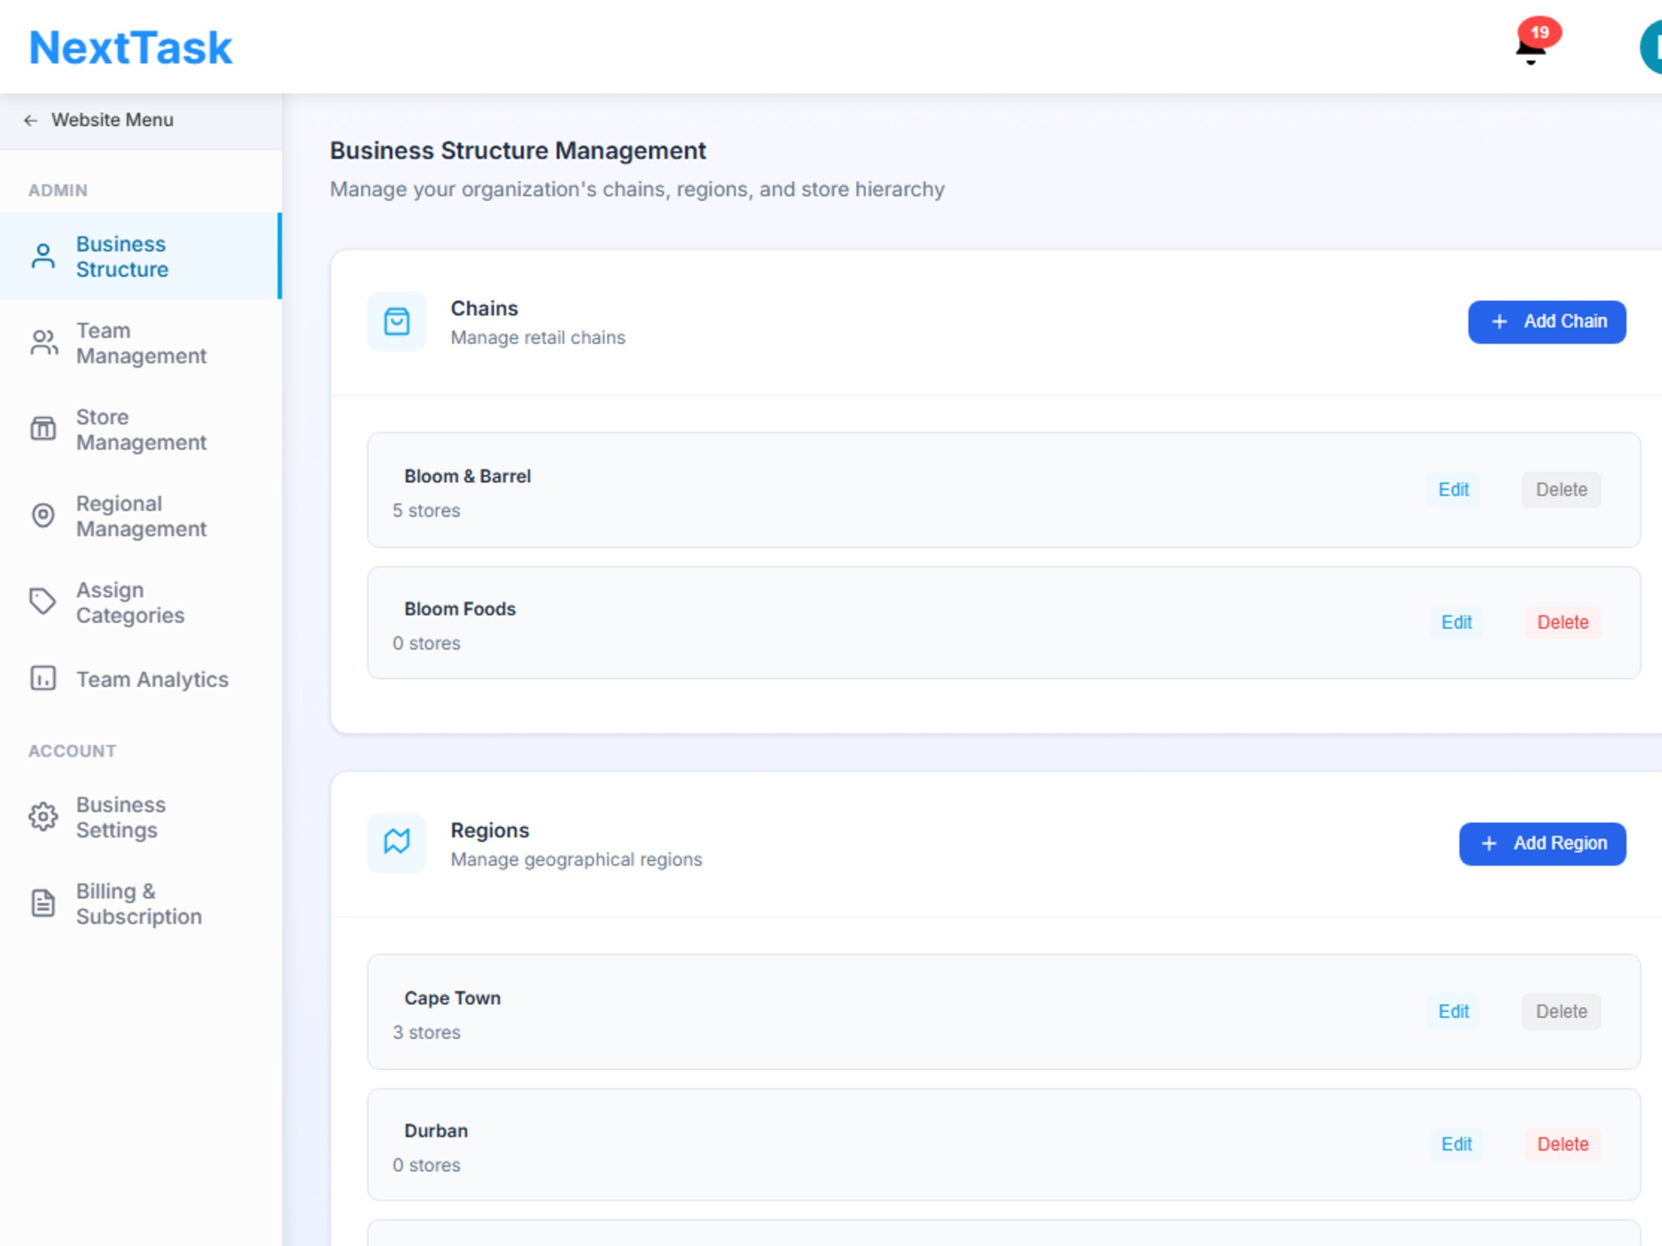Edit the Bloom & Barrel chain

(1453, 489)
